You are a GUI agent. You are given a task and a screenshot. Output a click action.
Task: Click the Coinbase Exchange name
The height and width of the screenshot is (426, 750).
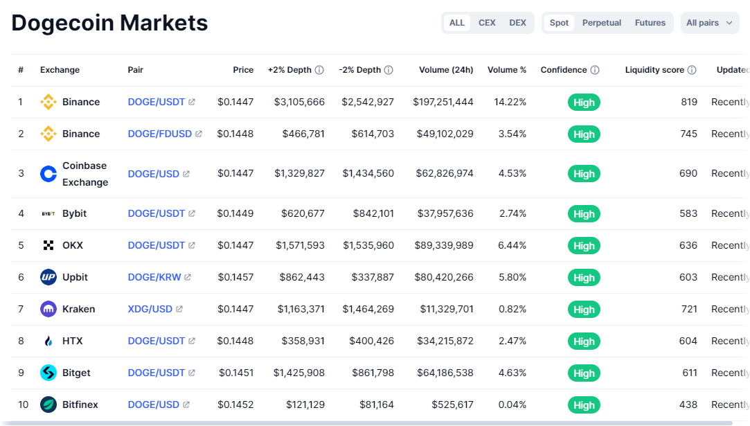85,174
